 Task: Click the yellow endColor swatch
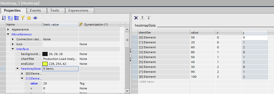point(45,64)
